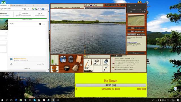This screenshot has height=102, width=181.
Task: Open Edge browser from taskbar
Action: 16,100
